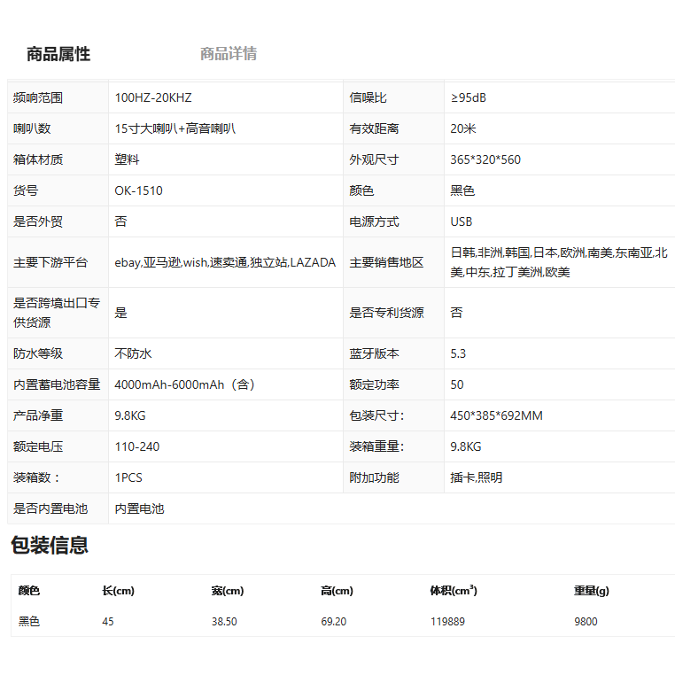Image resolution: width=675 pixels, height=675 pixels.
Task: Click the 重量(g) column header
Action: tap(591, 591)
